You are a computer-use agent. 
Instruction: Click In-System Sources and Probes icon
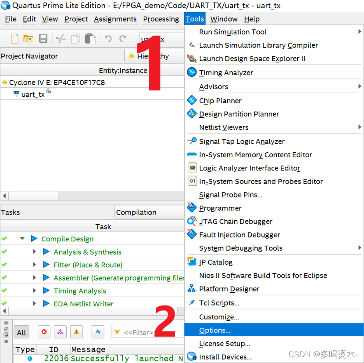193,181
